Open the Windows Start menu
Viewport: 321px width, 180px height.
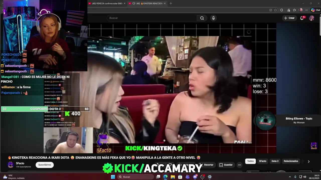113,177
